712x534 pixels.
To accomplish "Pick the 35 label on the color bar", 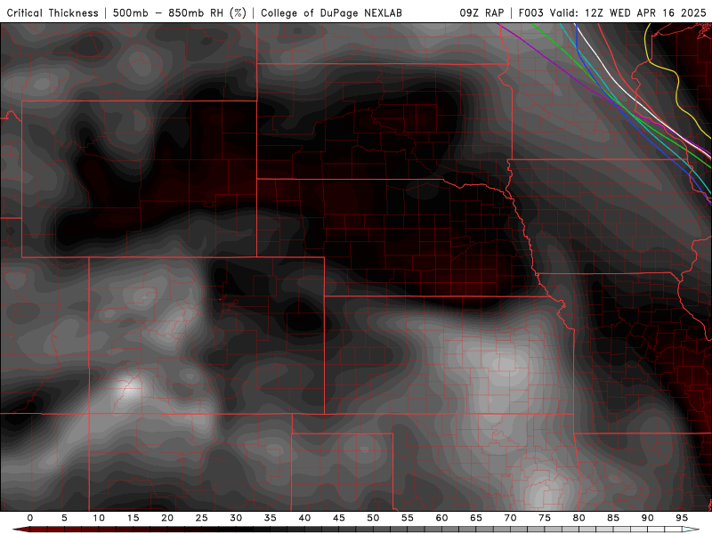I will (x=271, y=518).
